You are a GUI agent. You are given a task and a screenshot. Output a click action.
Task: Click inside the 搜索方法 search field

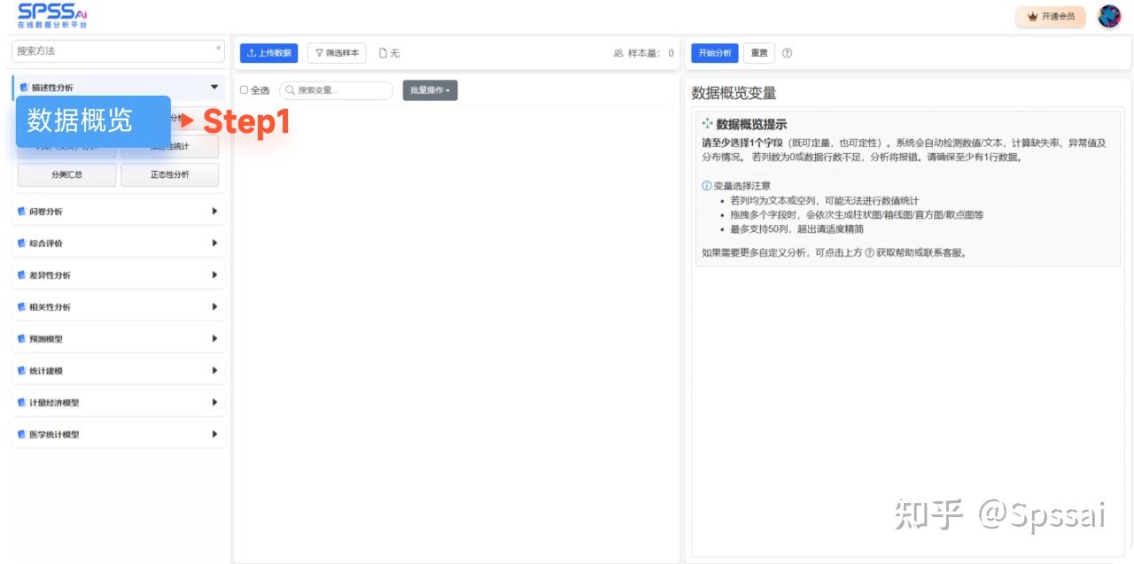106,50
